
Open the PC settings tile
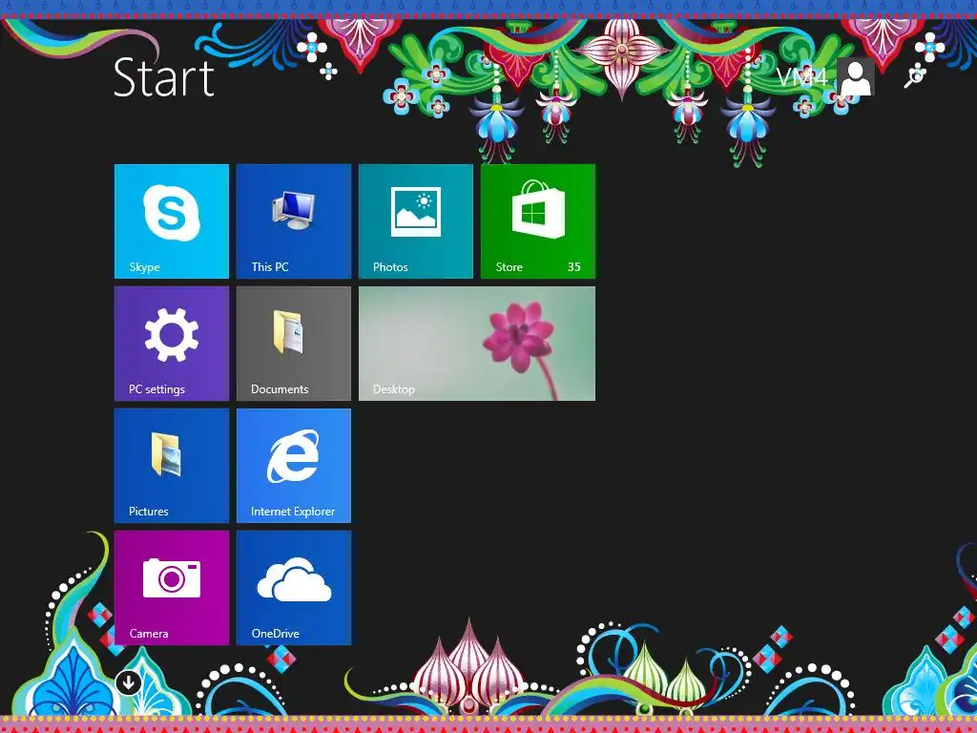[x=172, y=344]
